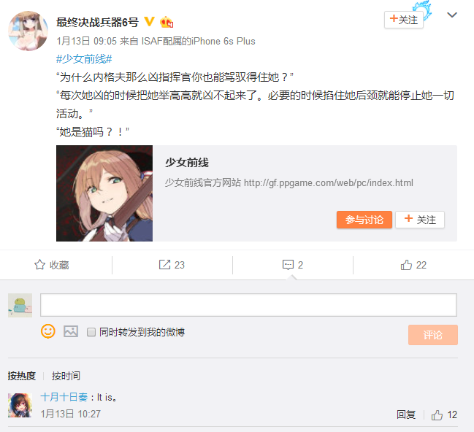Image resolution: width=474 pixels, height=432 pixels.
Task: Sort comments by 按热度
Action: (x=22, y=376)
